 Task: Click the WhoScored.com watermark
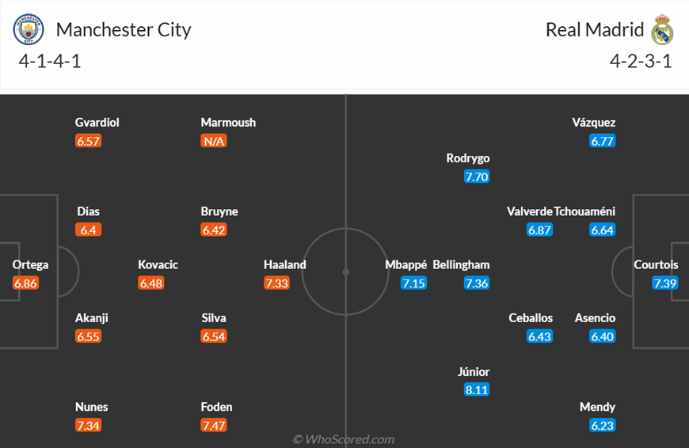point(344,439)
